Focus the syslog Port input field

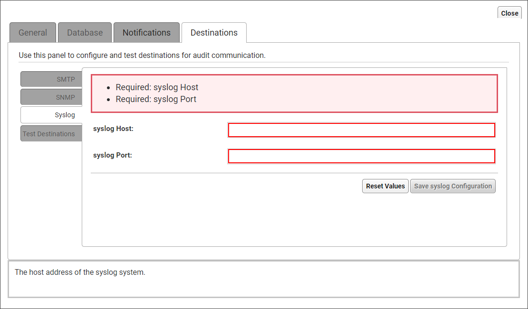point(361,156)
